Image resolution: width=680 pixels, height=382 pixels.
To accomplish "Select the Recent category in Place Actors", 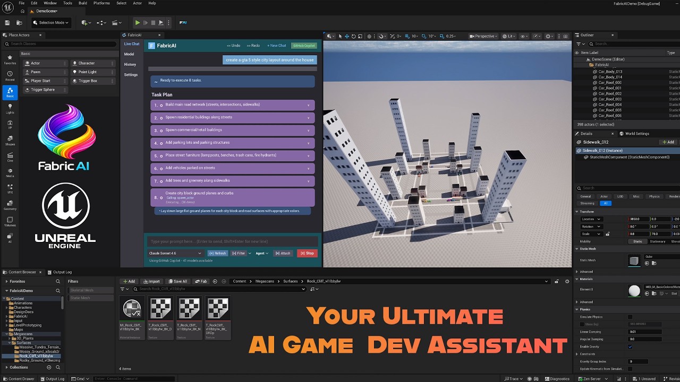I will coord(10,76).
